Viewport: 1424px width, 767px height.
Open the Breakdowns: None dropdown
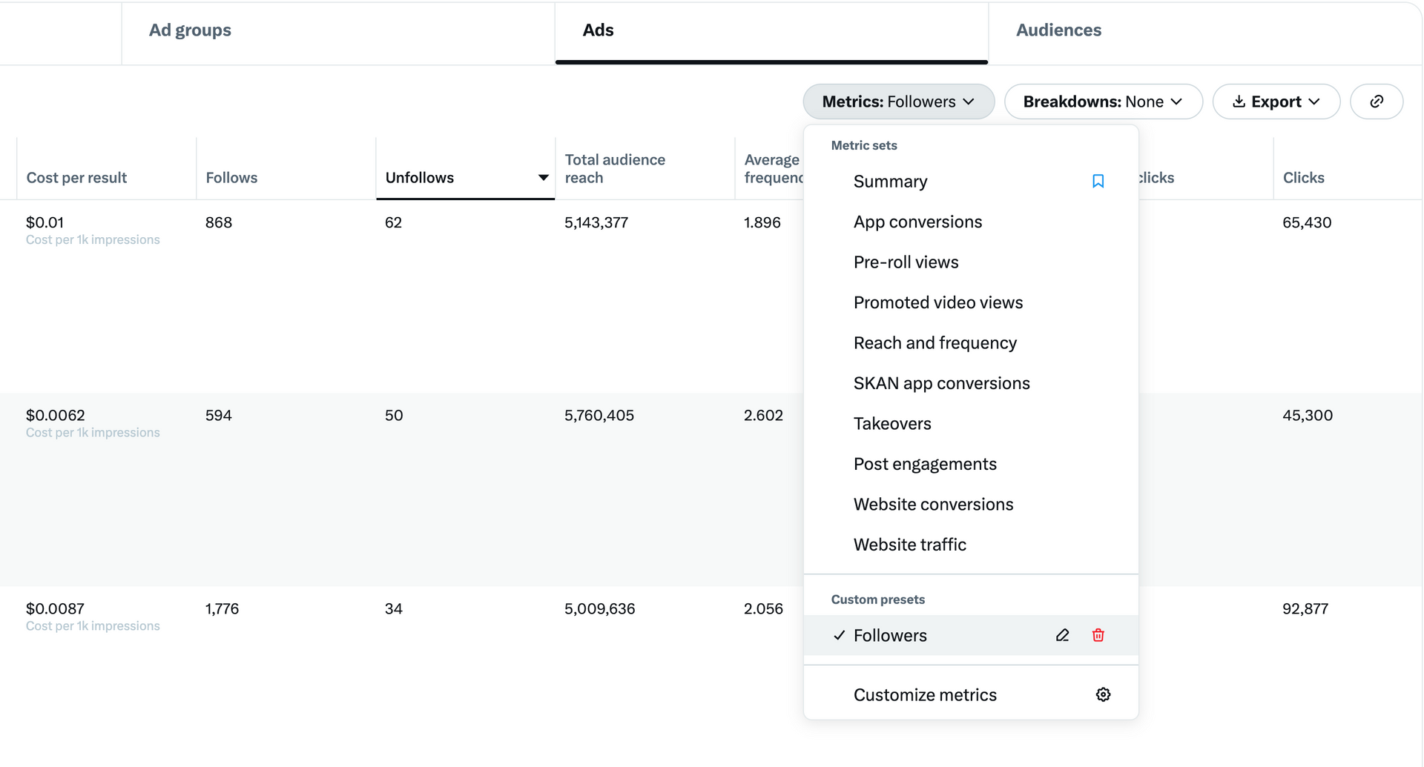(1103, 102)
